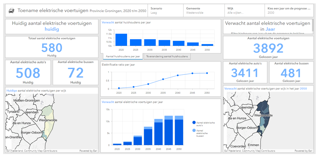This screenshot has height=156, width=320.
Task: Click the 2050 bar in households chart
Action: 207,45
